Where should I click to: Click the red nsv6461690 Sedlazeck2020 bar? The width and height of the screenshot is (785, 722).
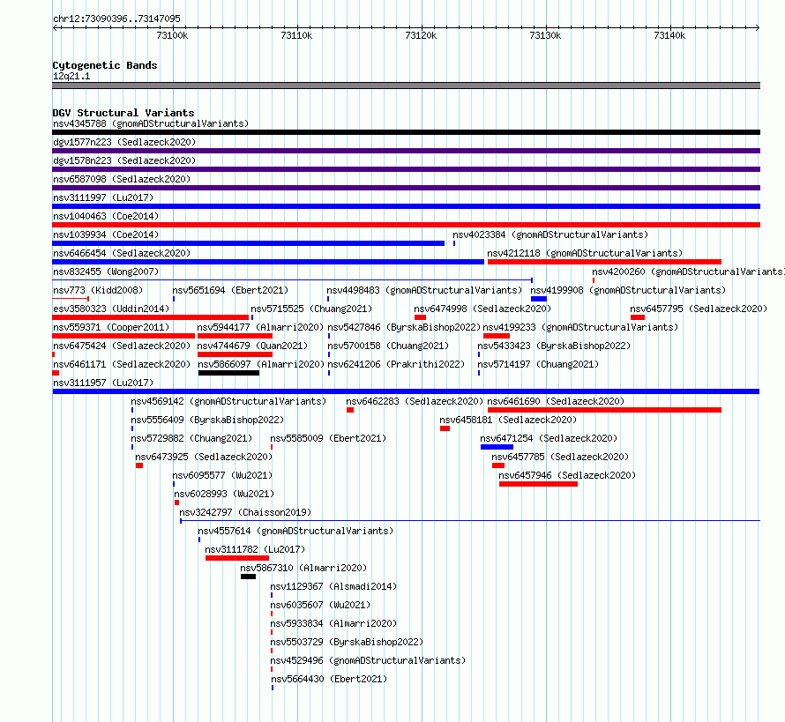click(604, 410)
